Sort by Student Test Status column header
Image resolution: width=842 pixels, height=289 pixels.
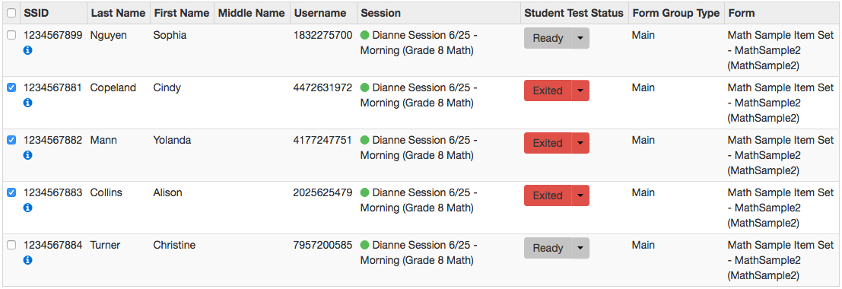(574, 14)
